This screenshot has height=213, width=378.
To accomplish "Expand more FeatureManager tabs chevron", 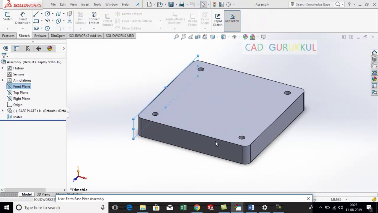I will pyautogui.click(x=63, y=49).
